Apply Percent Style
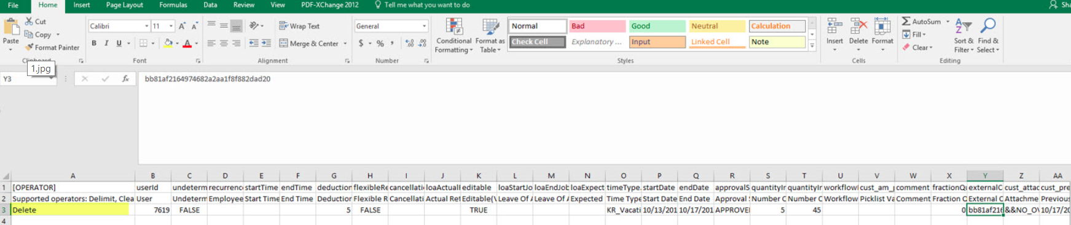Screen dimensions: 1071x225 pyautogui.click(x=380, y=43)
